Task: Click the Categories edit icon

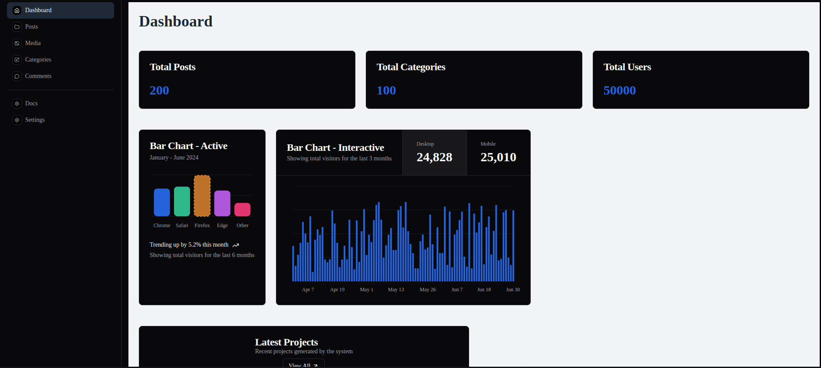Action: (17, 60)
